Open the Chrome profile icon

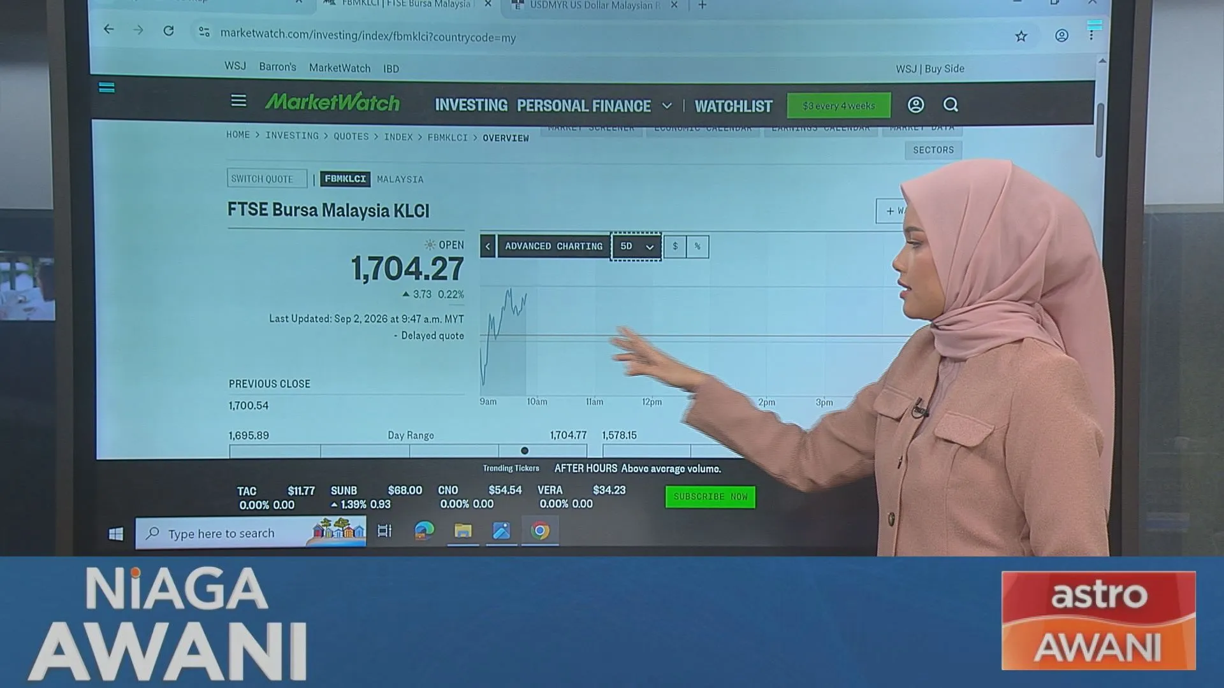point(1061,36)
